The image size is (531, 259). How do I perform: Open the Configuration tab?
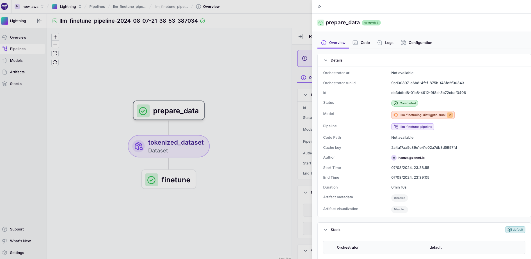coord(416,43)
